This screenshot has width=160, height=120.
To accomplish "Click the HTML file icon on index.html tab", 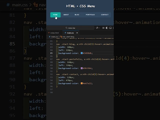I will [x=49, y=33].
